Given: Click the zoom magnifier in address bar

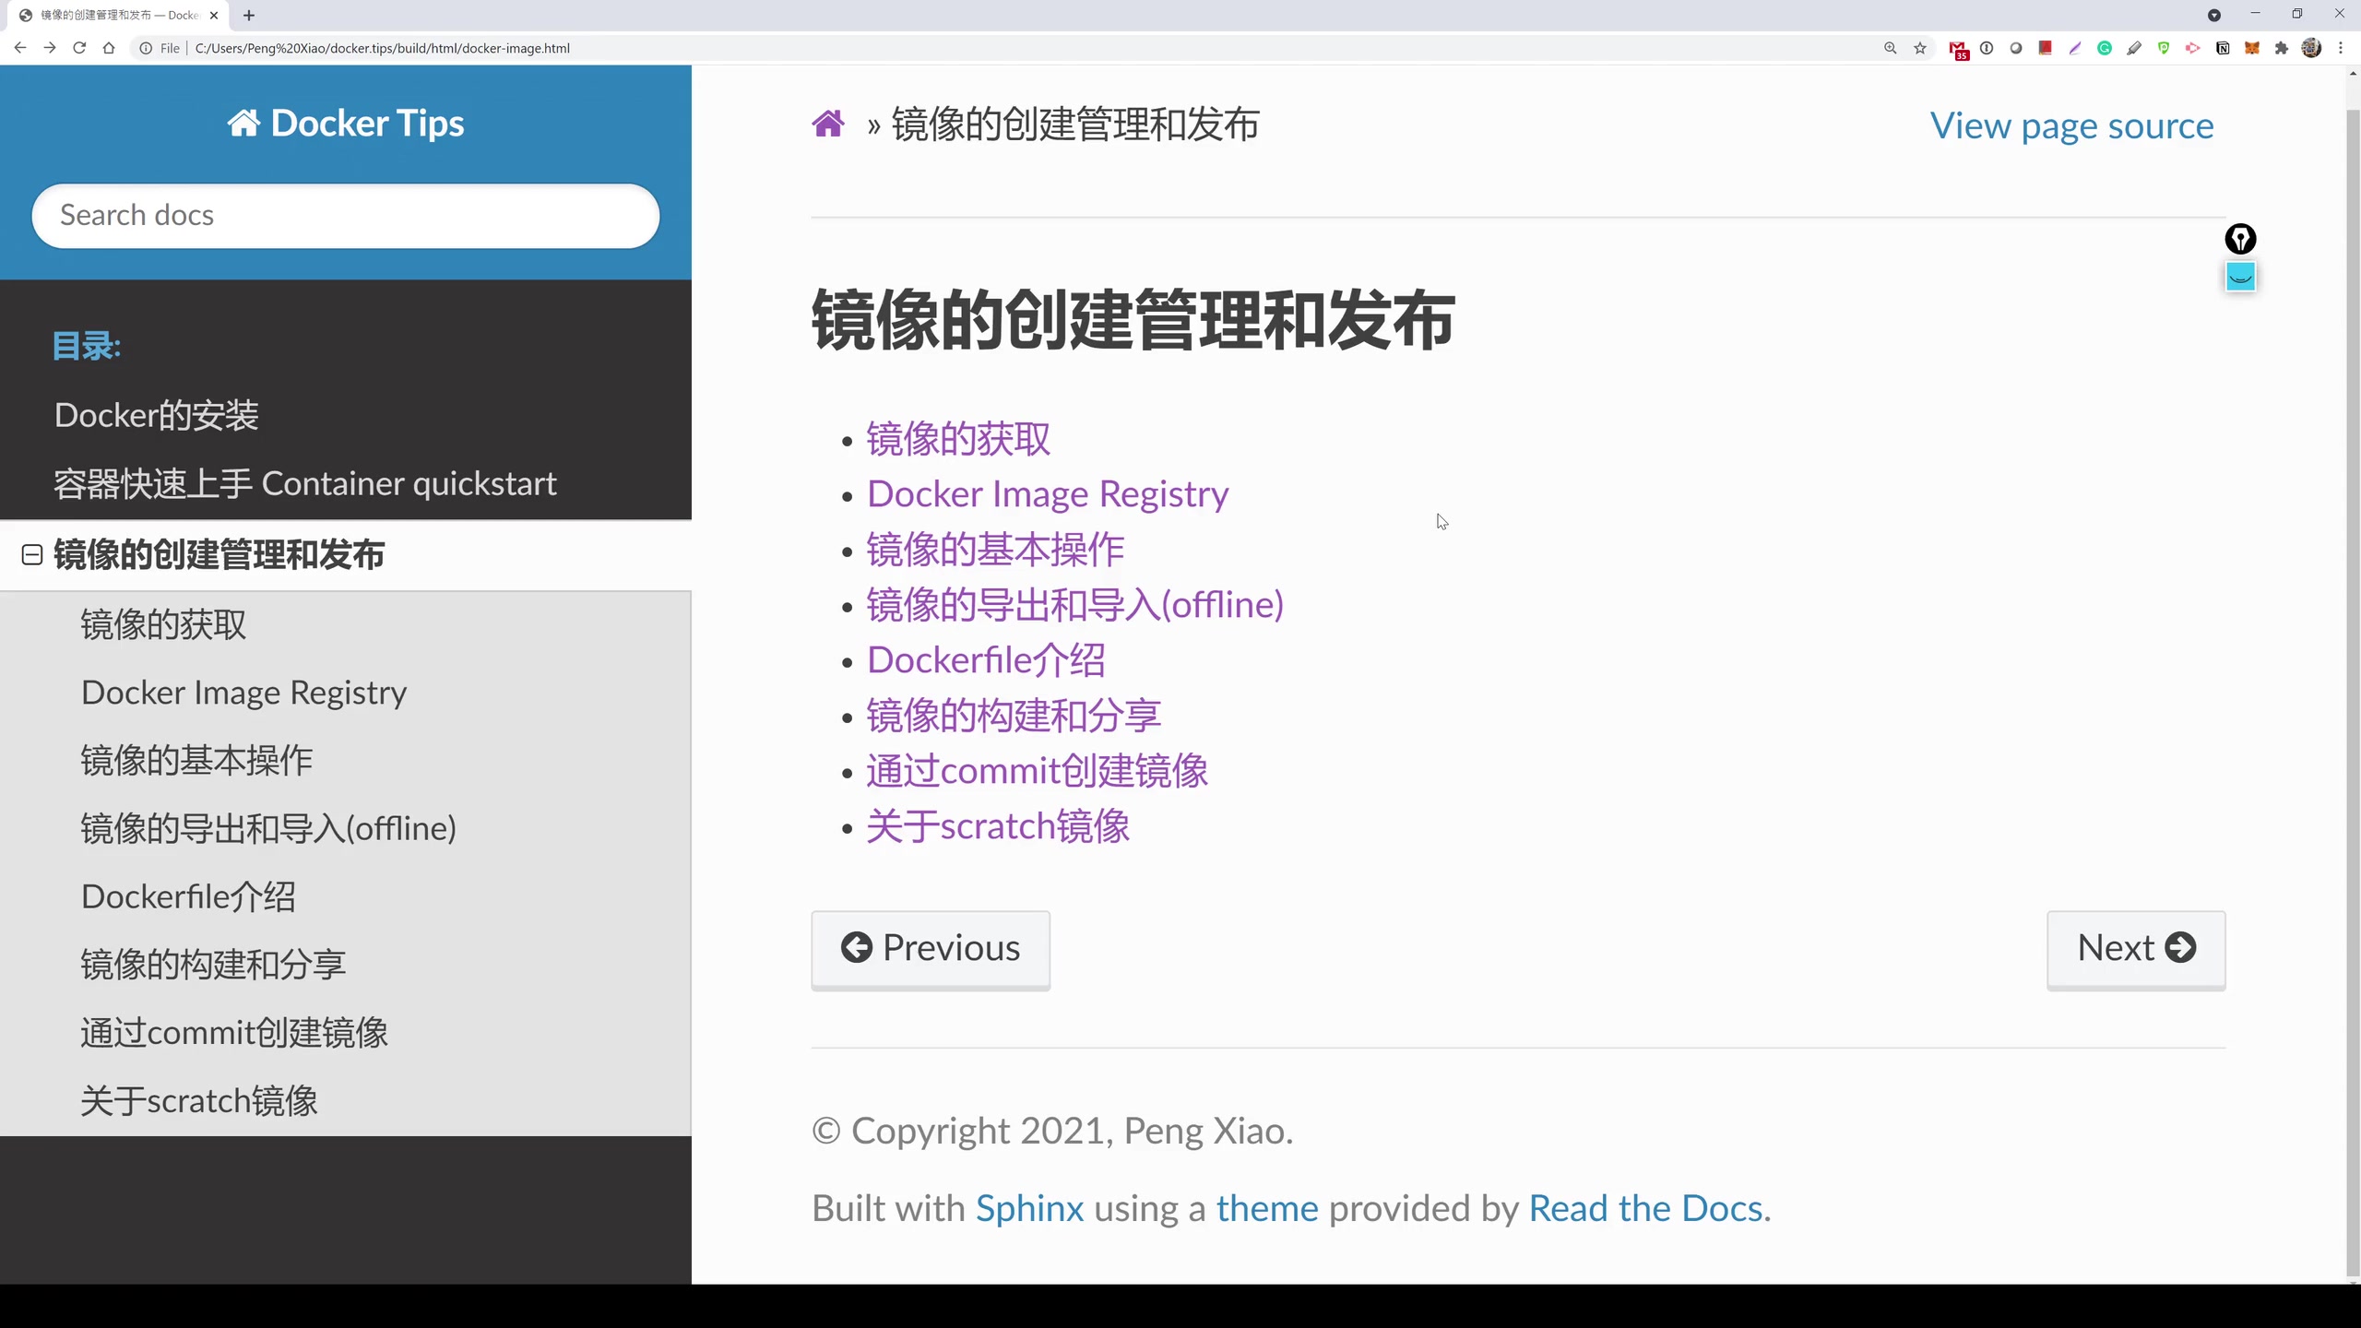Looking at the screenshot, I should point(1891,49).
